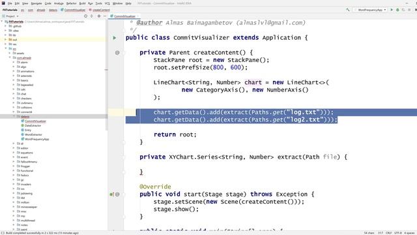The height and width of the screenshot is (235, 417).
Task: Click the src breadcrumb item
Action: (22, 10)
